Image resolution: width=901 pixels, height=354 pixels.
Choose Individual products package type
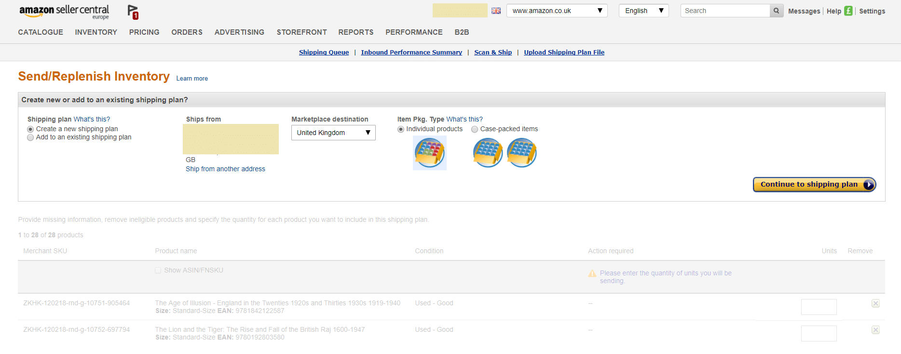[x=401, y=129]
